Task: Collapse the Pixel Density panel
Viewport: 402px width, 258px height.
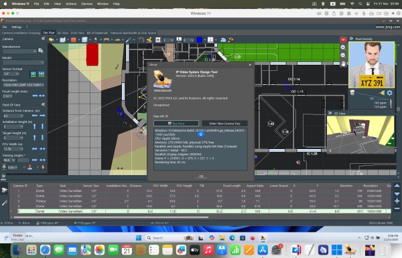Action: click(x=351, y=39)
